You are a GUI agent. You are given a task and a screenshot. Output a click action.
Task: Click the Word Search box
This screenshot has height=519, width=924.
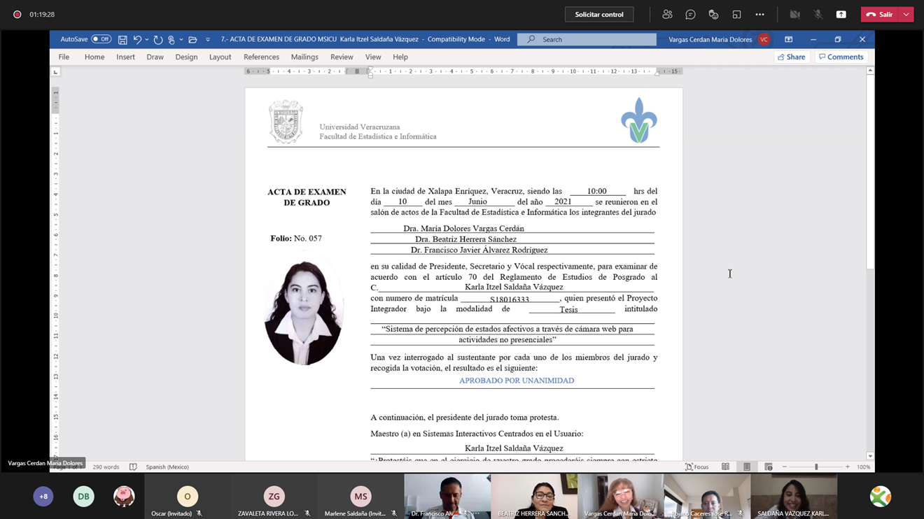click(587, 40)
